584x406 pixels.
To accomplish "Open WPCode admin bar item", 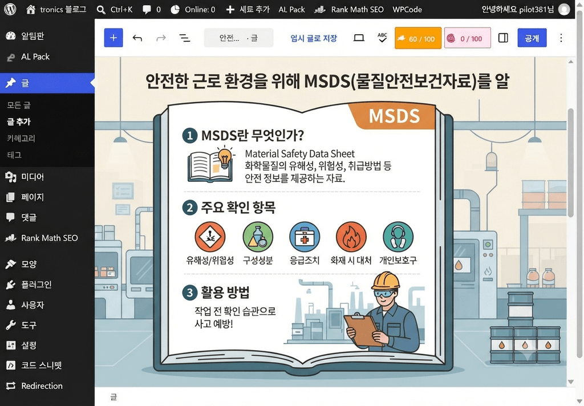I will pyautogui.click(x=407, y=9).
